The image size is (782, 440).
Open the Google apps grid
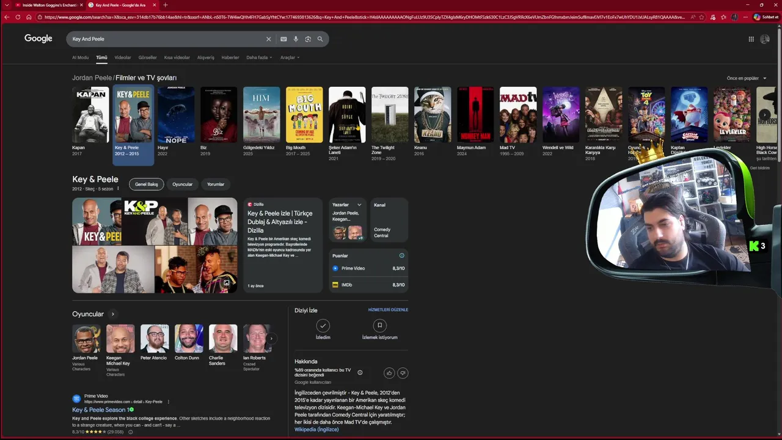tap(751, 39)
